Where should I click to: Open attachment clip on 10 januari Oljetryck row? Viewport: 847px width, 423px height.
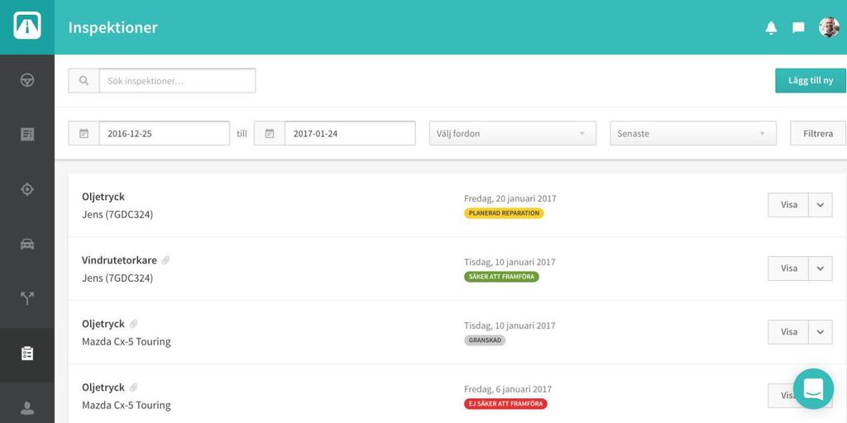coord(133,324)
